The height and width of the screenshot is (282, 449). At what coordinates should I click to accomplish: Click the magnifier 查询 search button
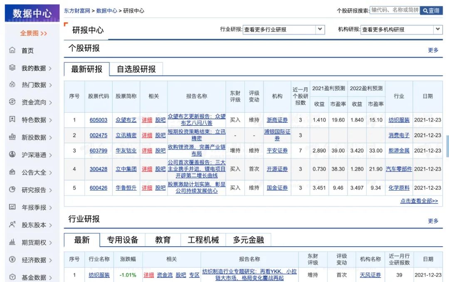click(431, 10)
